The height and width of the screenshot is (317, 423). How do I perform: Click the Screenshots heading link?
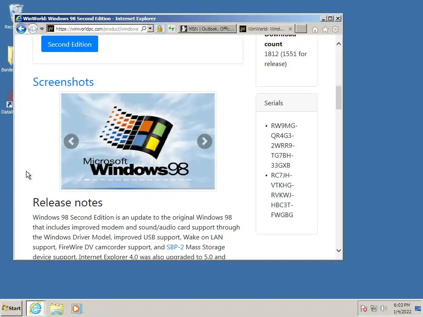(63, 82)
